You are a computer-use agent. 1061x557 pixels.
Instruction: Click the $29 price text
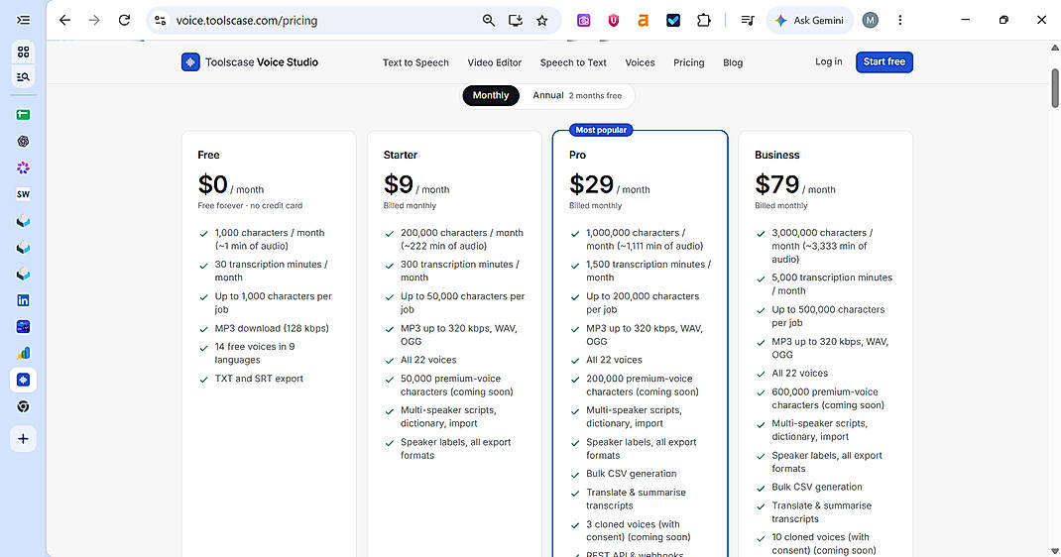591,184
